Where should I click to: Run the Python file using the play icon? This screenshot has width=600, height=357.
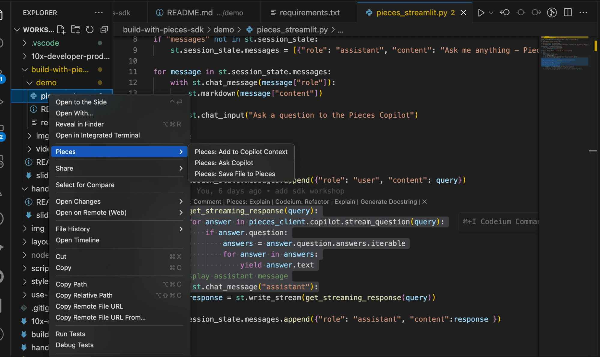click(481, 12)
